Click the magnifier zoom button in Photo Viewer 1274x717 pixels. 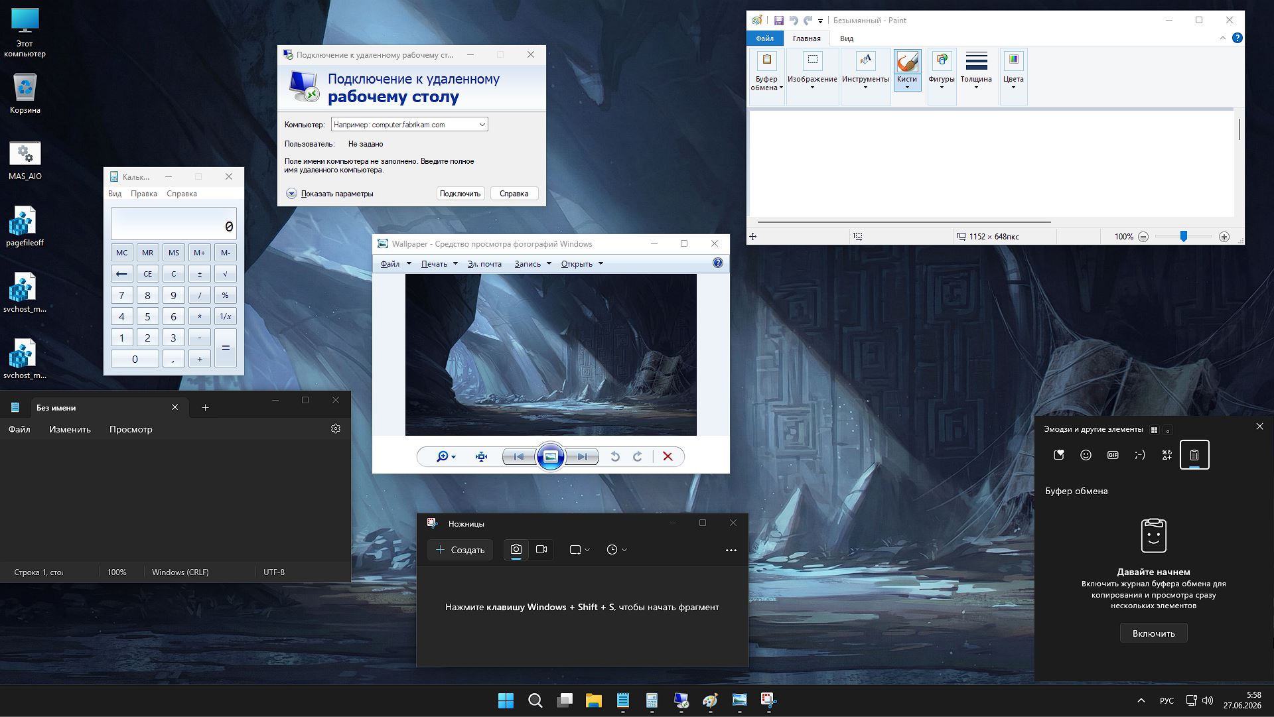pos(445,457)
